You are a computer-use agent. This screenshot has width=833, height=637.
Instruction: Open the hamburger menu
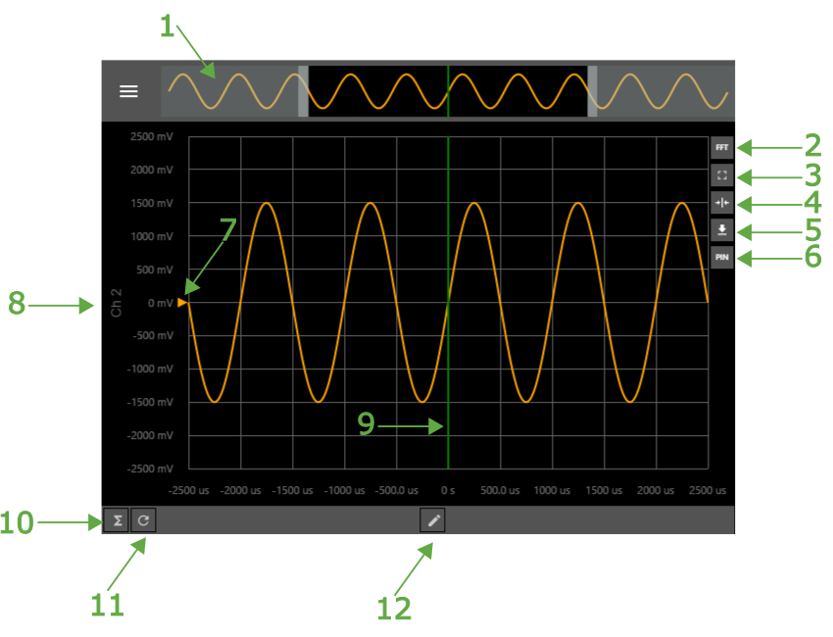tap(128, 91)
